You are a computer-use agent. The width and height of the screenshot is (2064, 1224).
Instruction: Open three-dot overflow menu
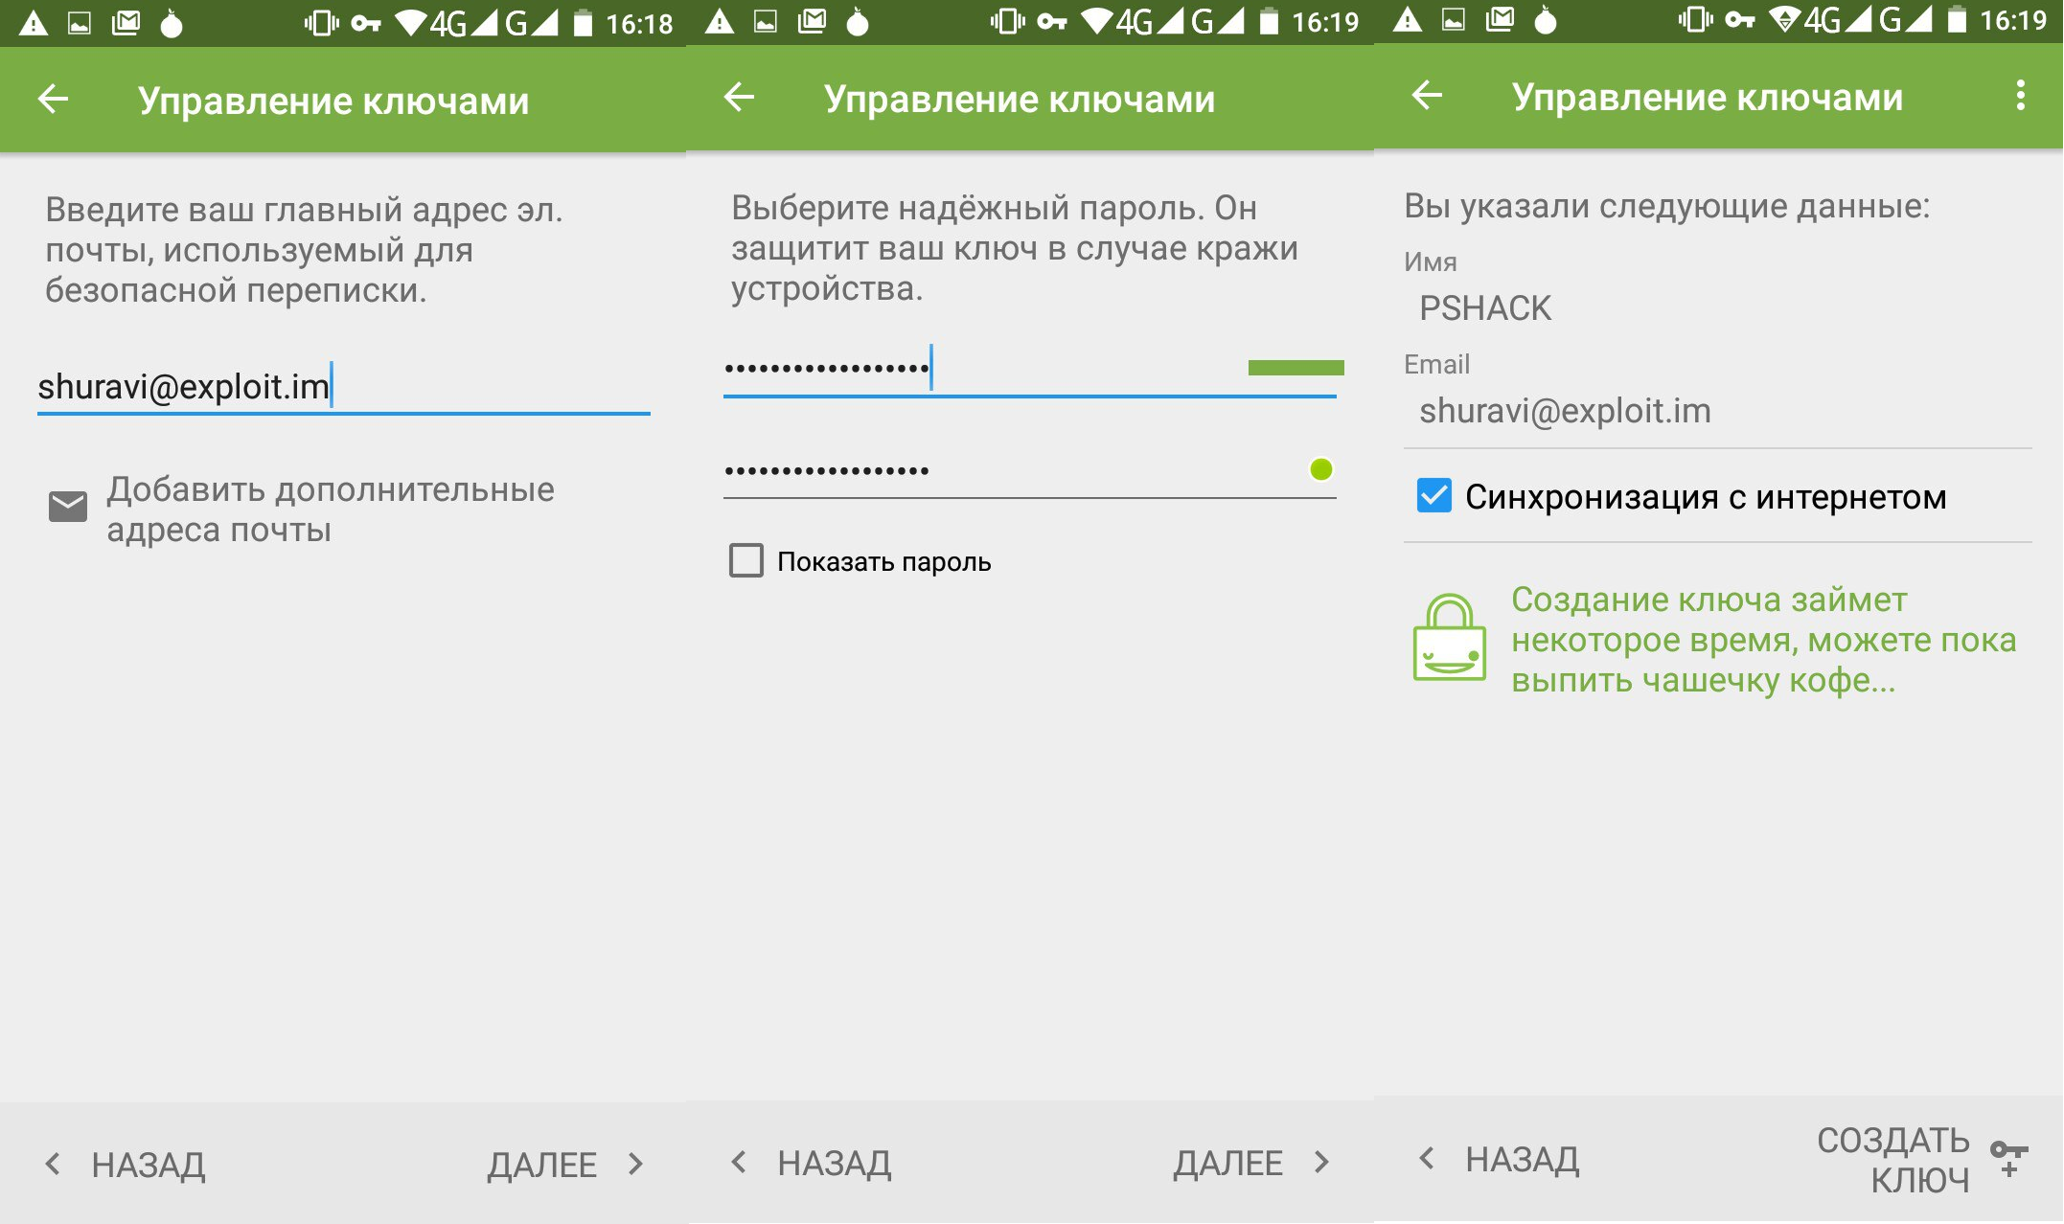pos(2020,96)
